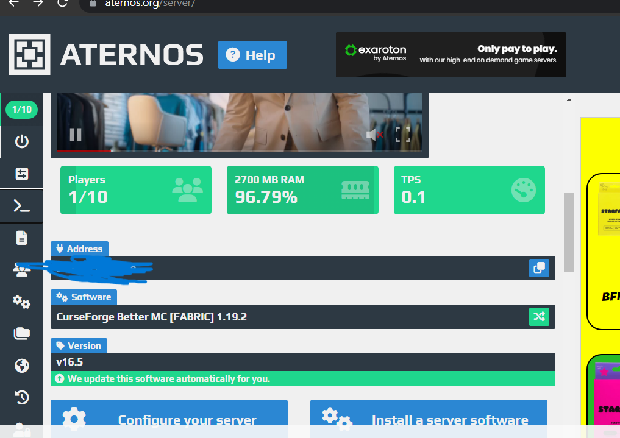Open the yellow side advertisement
This screenshot has width=620, height=438.
tap(600, 277)
